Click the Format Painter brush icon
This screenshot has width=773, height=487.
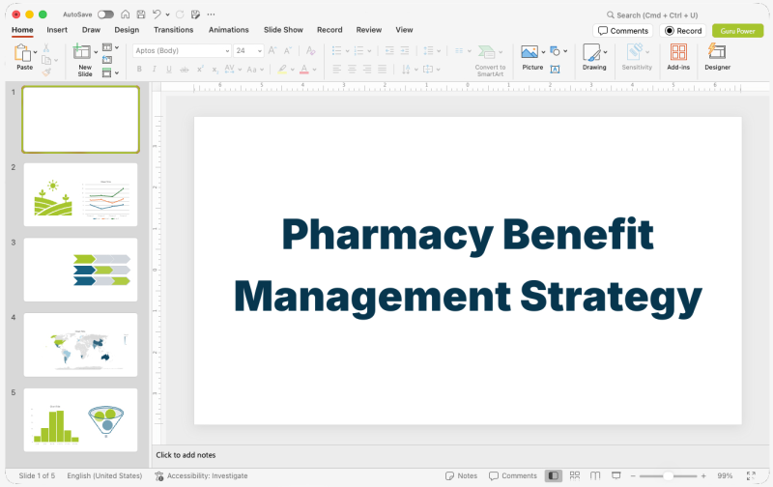pos(46,72)
